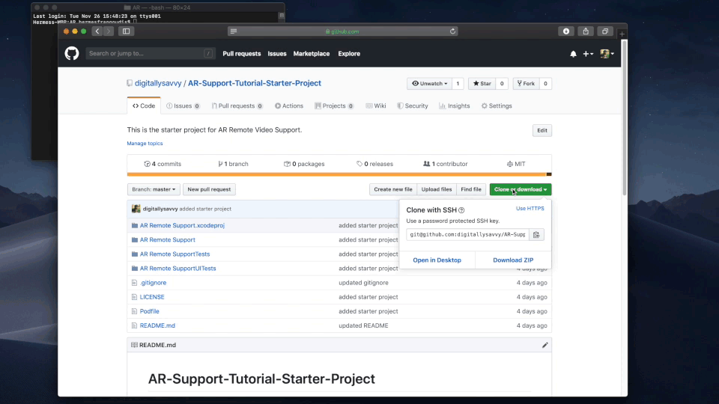Show Safari's downloads

[566, 31]
